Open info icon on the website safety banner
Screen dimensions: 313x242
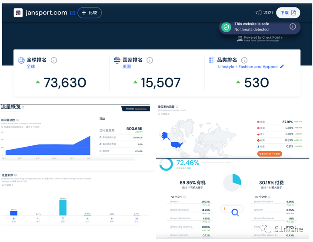293,27
